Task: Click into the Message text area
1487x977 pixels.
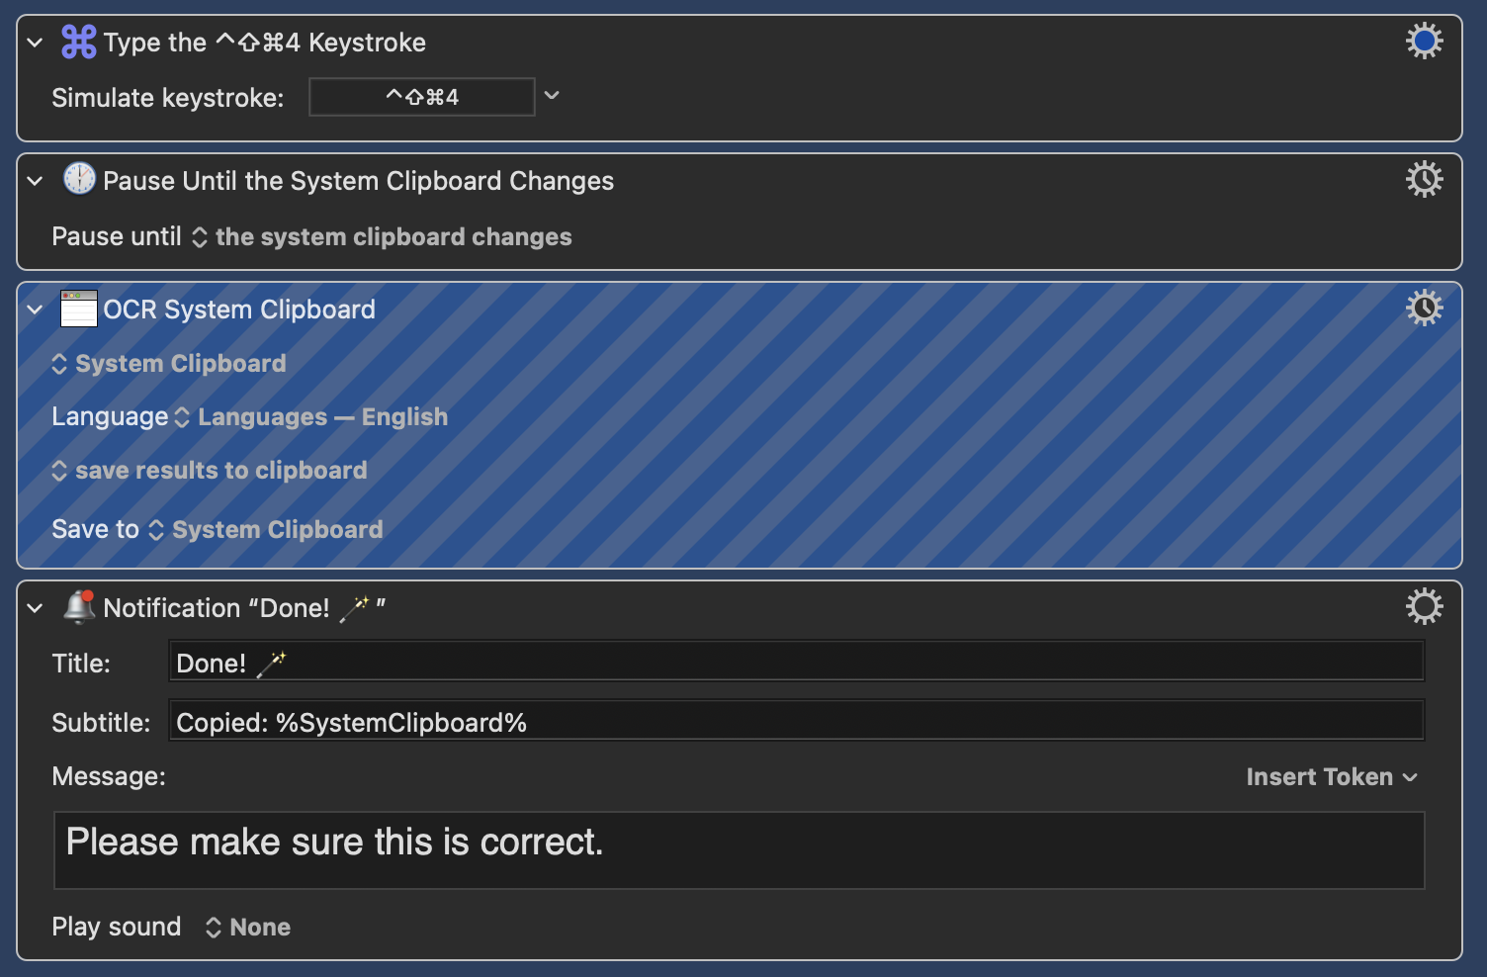Action: point(739,850)
